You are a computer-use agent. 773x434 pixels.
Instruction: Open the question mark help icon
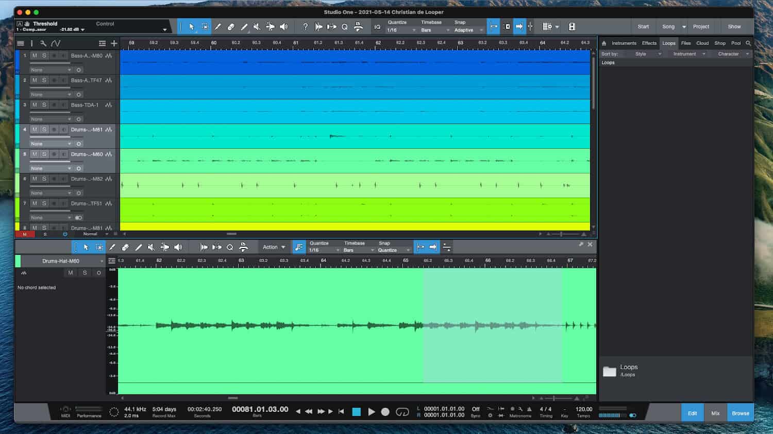click(x=305, y=27)
